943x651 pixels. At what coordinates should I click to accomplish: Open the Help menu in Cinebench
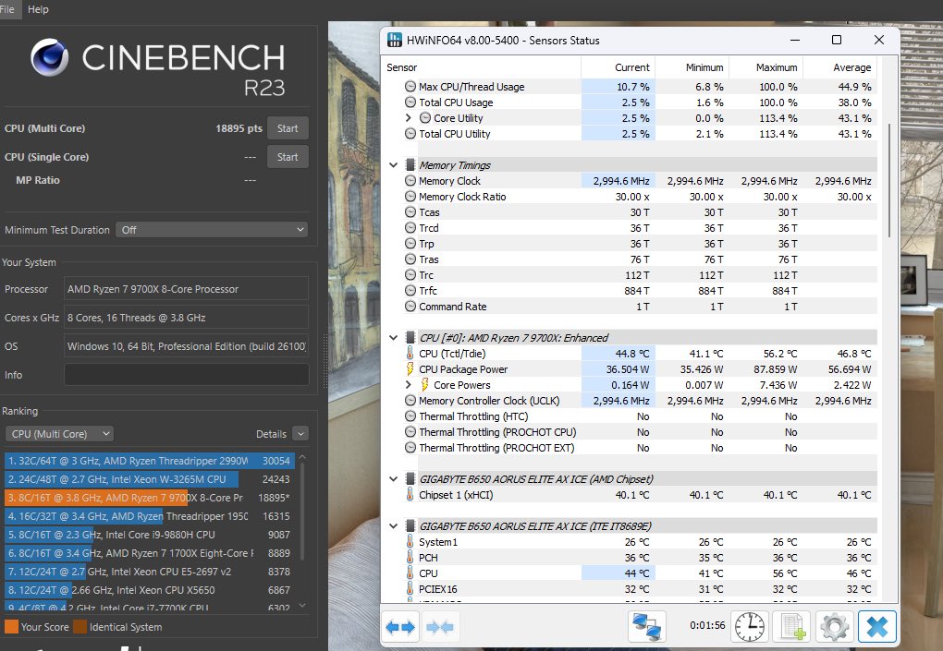pos(38,9)
